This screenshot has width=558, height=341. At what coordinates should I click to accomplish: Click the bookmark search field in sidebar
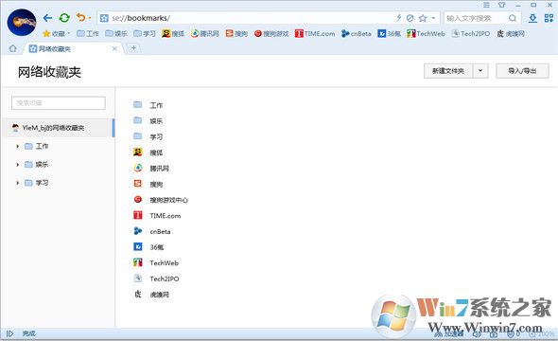[59, 103]
